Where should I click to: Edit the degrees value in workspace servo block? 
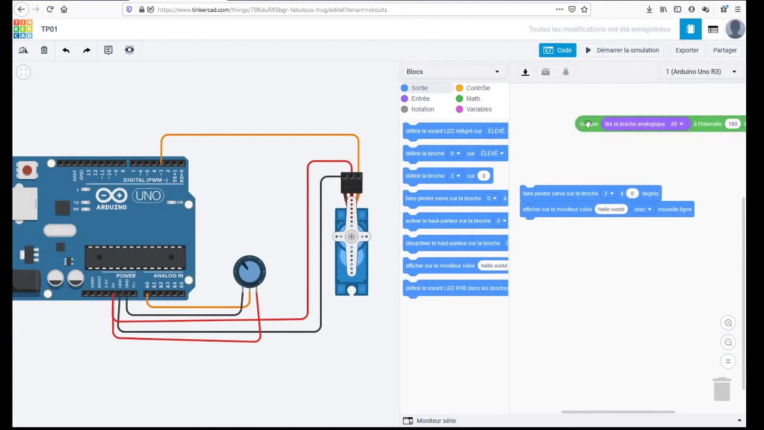(x=633, y=193)
